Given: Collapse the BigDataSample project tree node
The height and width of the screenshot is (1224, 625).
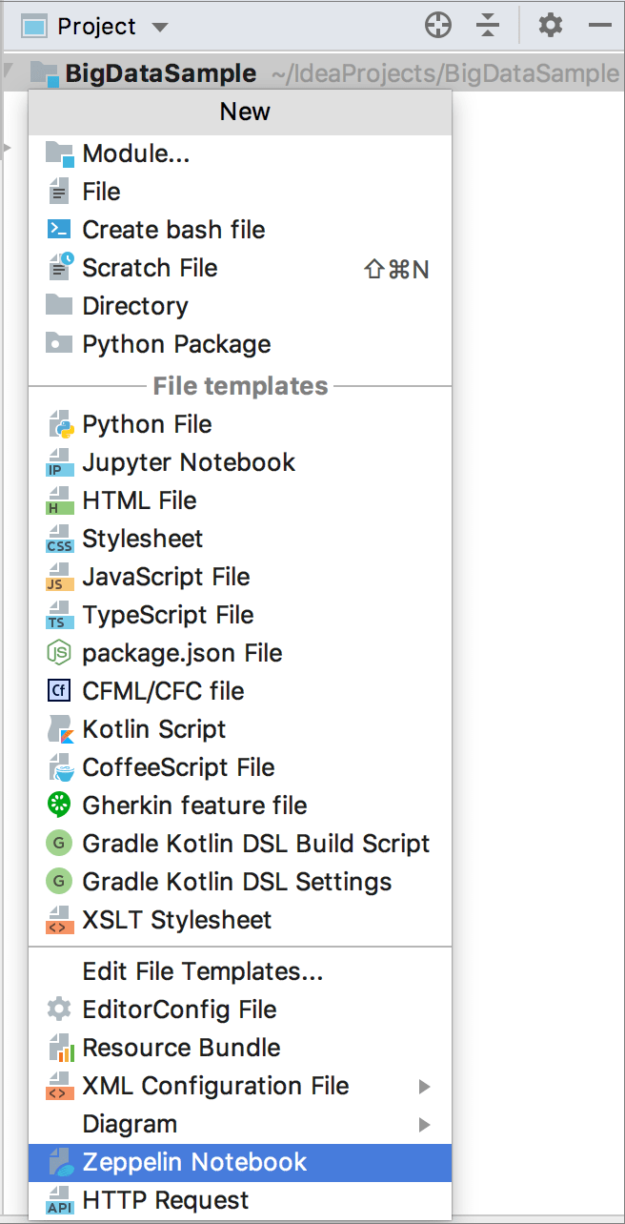Looking at the screenshot, I should pos(10,71).
